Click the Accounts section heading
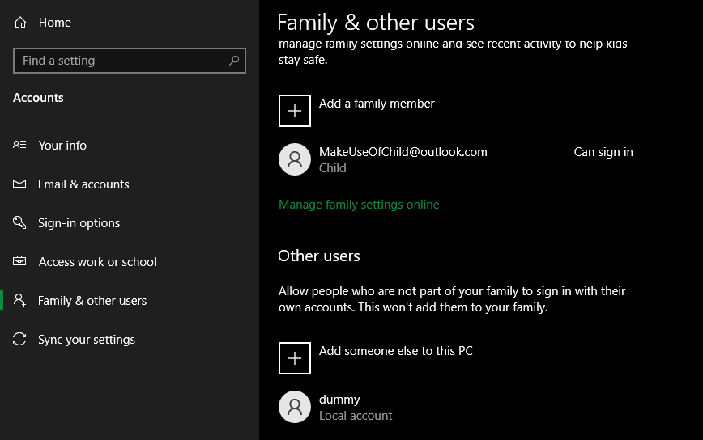703x440 pixels. (38, 98)
